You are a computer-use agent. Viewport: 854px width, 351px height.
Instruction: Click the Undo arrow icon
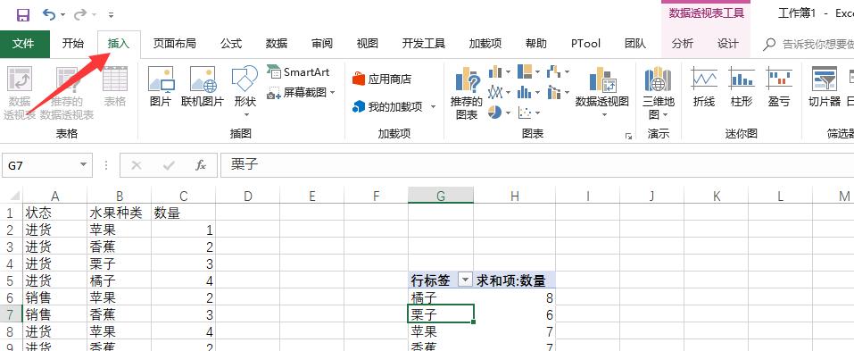[x=49, y=14]
